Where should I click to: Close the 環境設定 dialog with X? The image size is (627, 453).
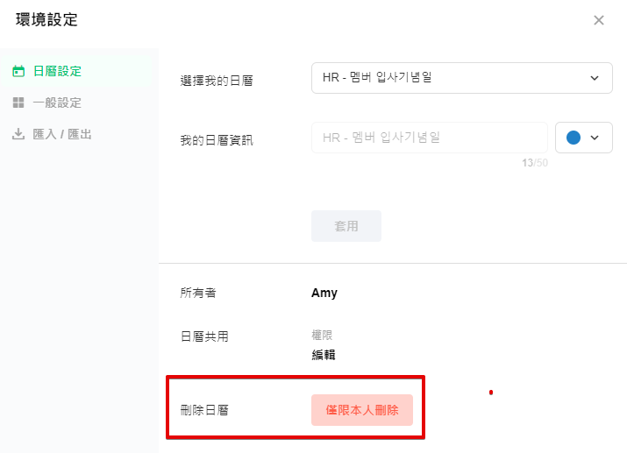pos(599,20)
